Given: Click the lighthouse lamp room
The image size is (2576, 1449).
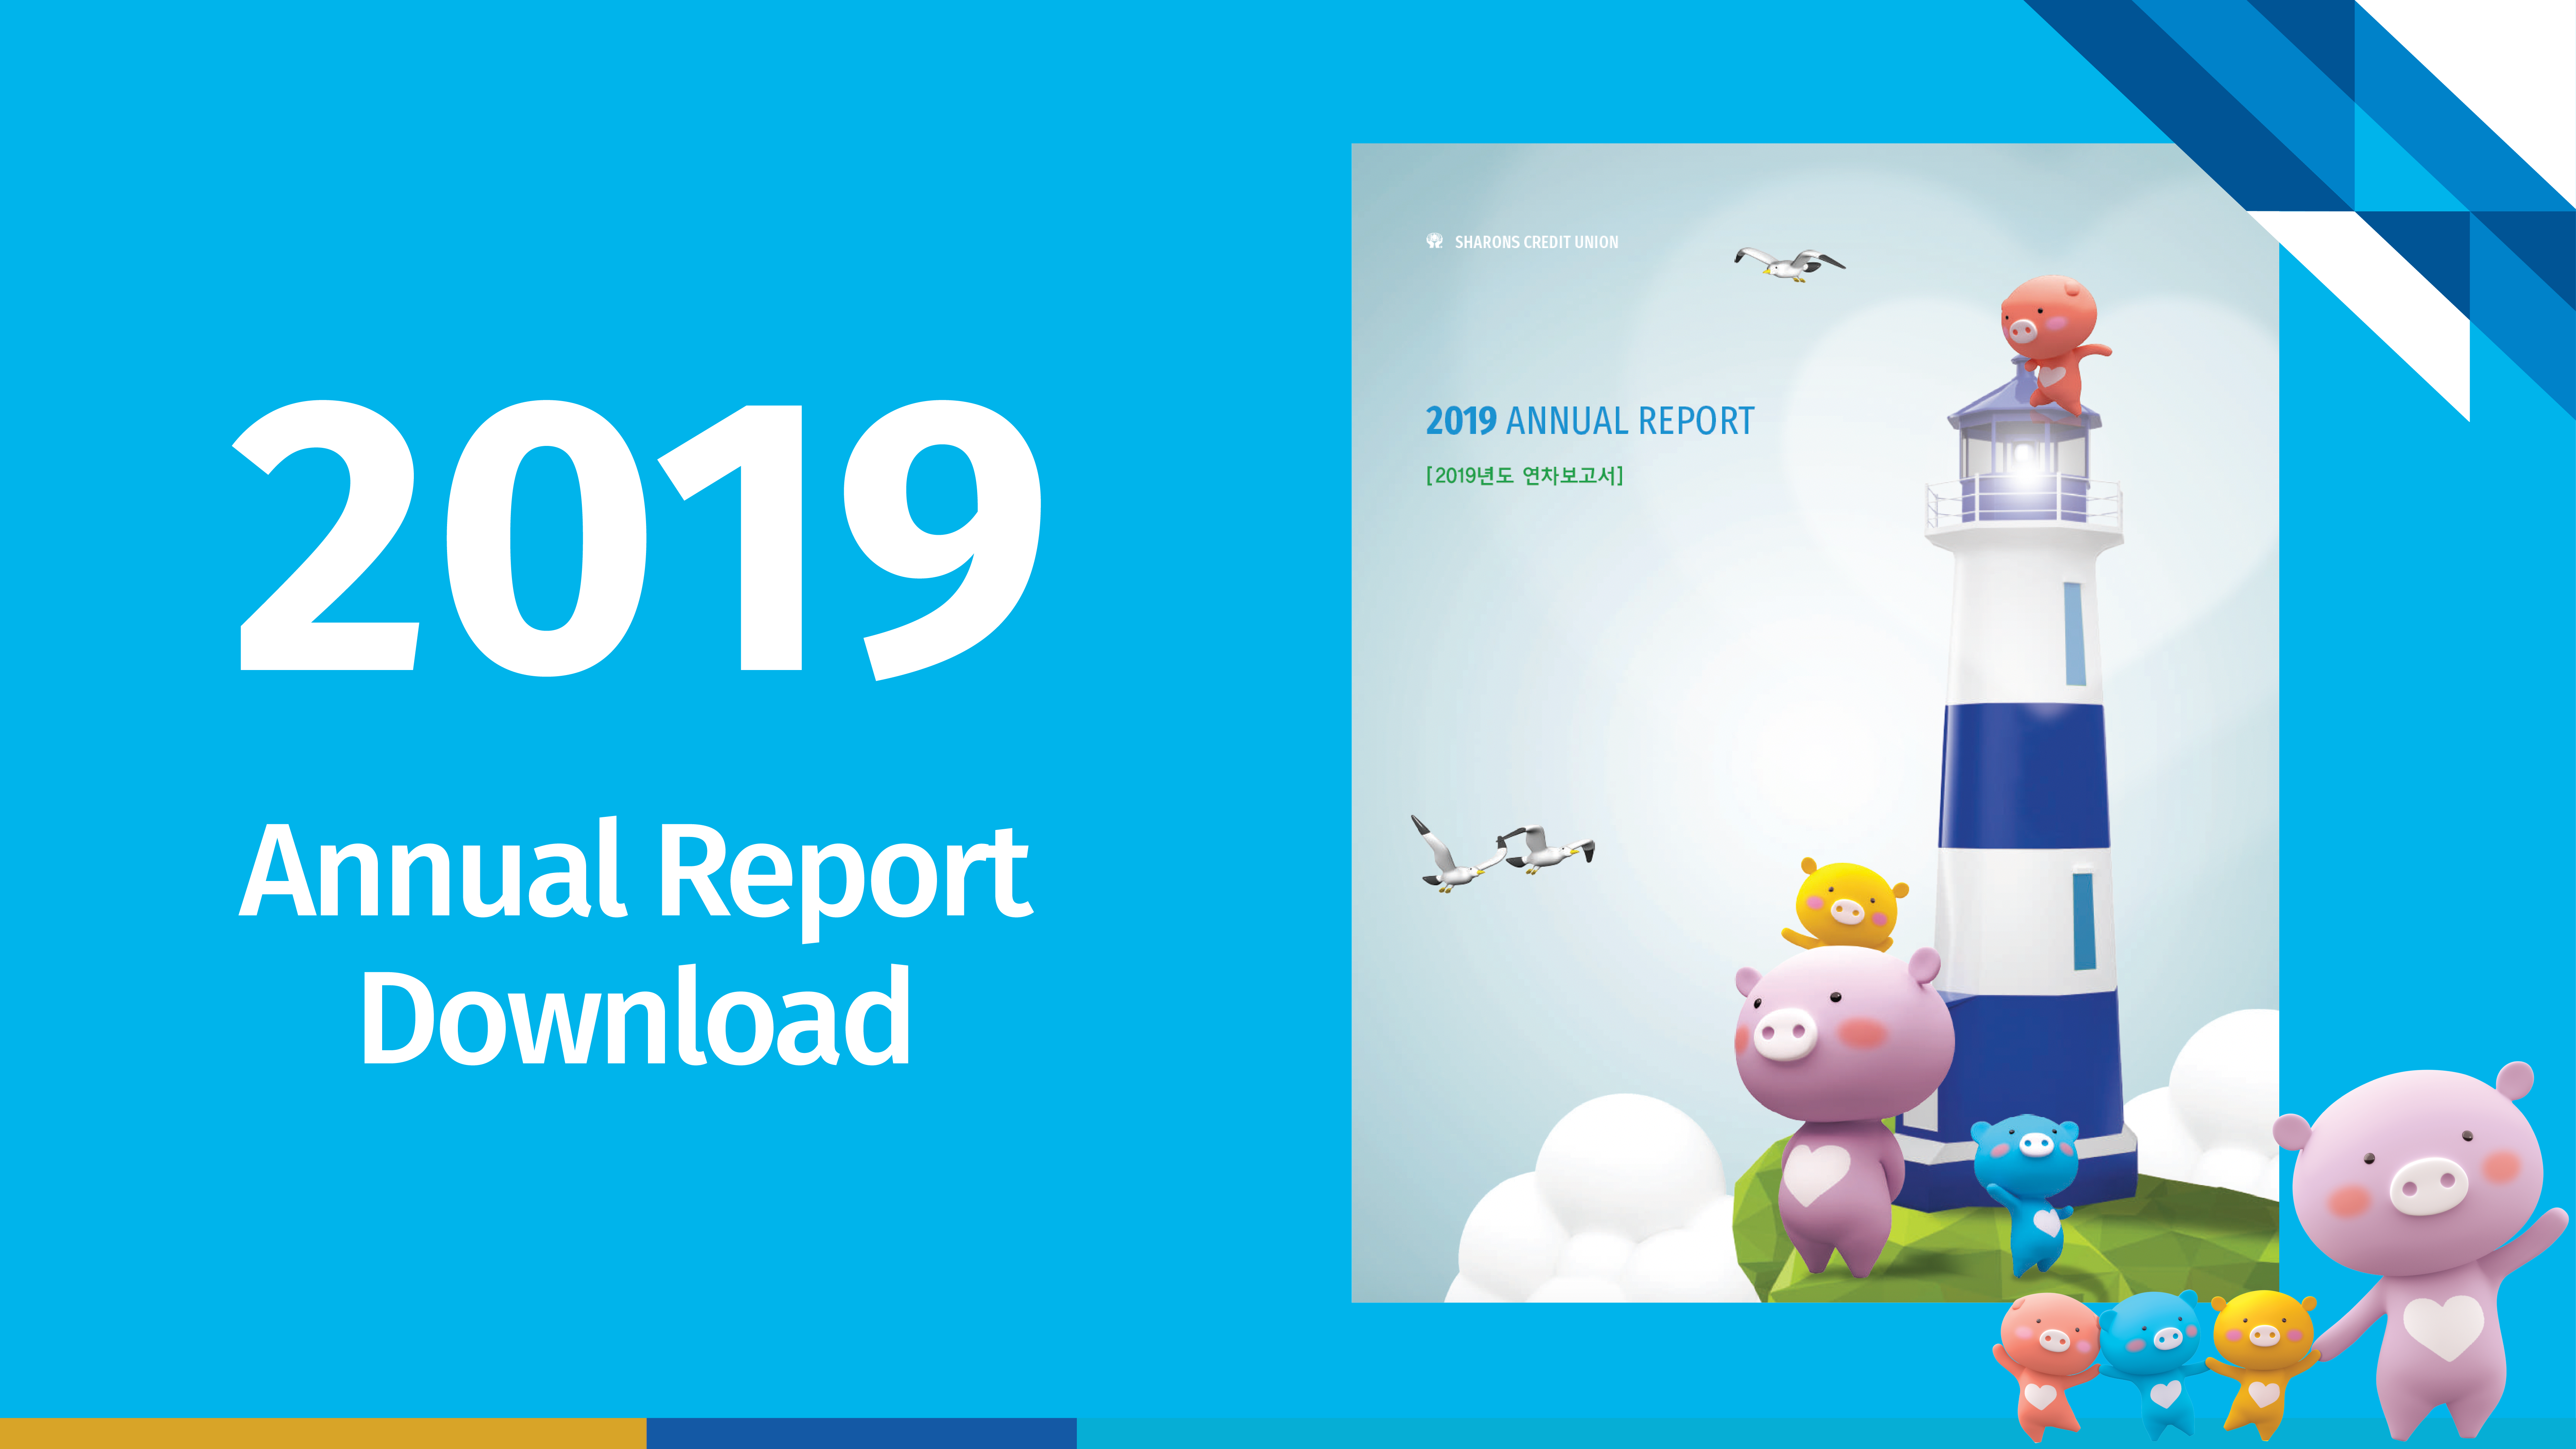Looking at the screenshot, I should 2024,455.
